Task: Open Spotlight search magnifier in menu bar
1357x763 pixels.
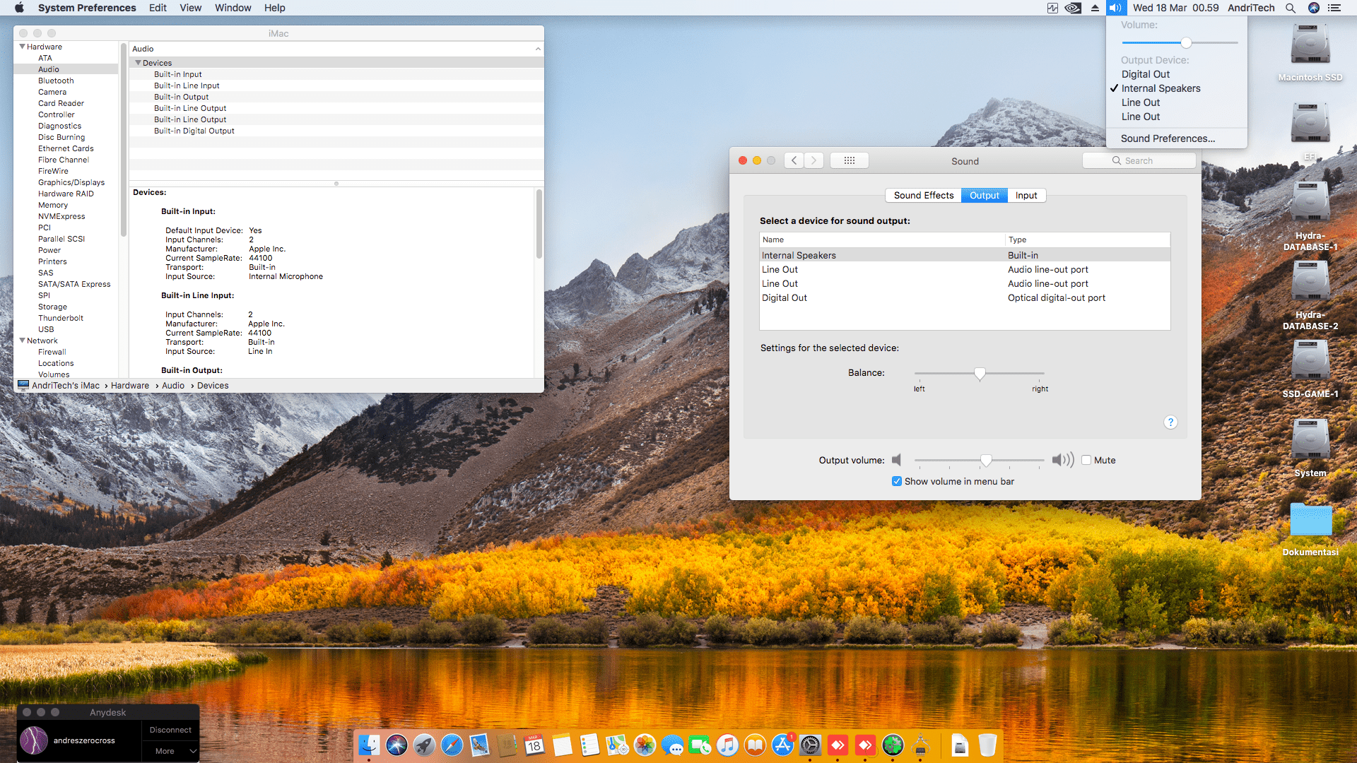Action: coord(1290,8)
